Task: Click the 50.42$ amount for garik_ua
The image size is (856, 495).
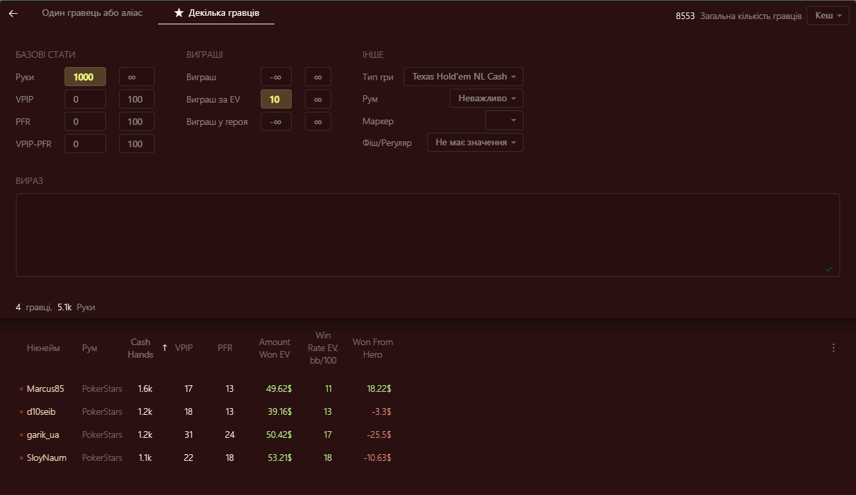Action: point(279,435)
